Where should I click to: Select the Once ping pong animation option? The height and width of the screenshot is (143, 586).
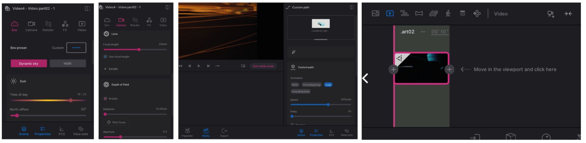click(x=311, y=85)
